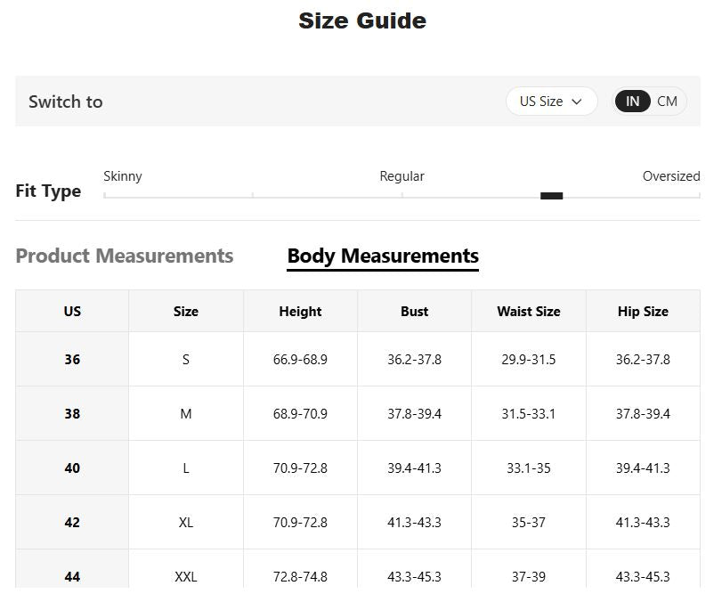Click the Regular fit label

pyautogui.click(x=402, y=176)
